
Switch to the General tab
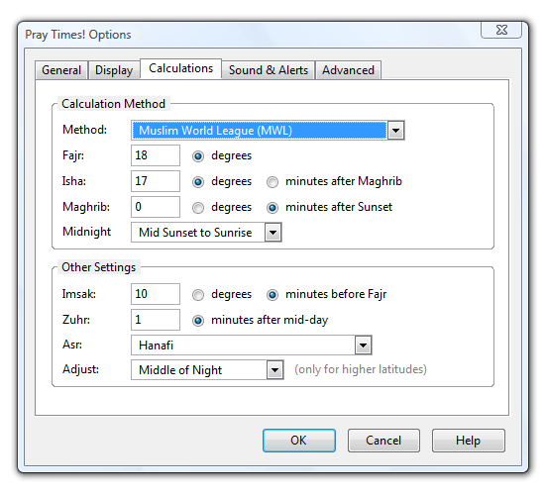tap(61, 70)
